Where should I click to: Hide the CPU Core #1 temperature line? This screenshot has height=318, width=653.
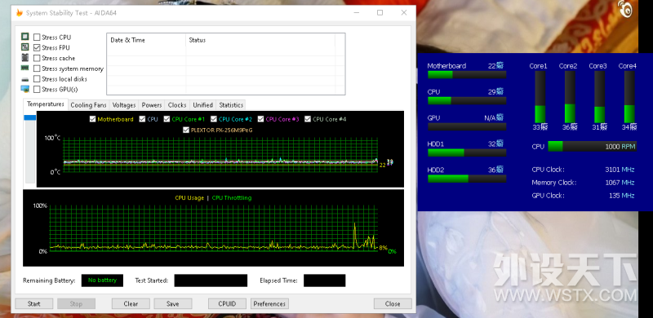click(x=167, y=119)
